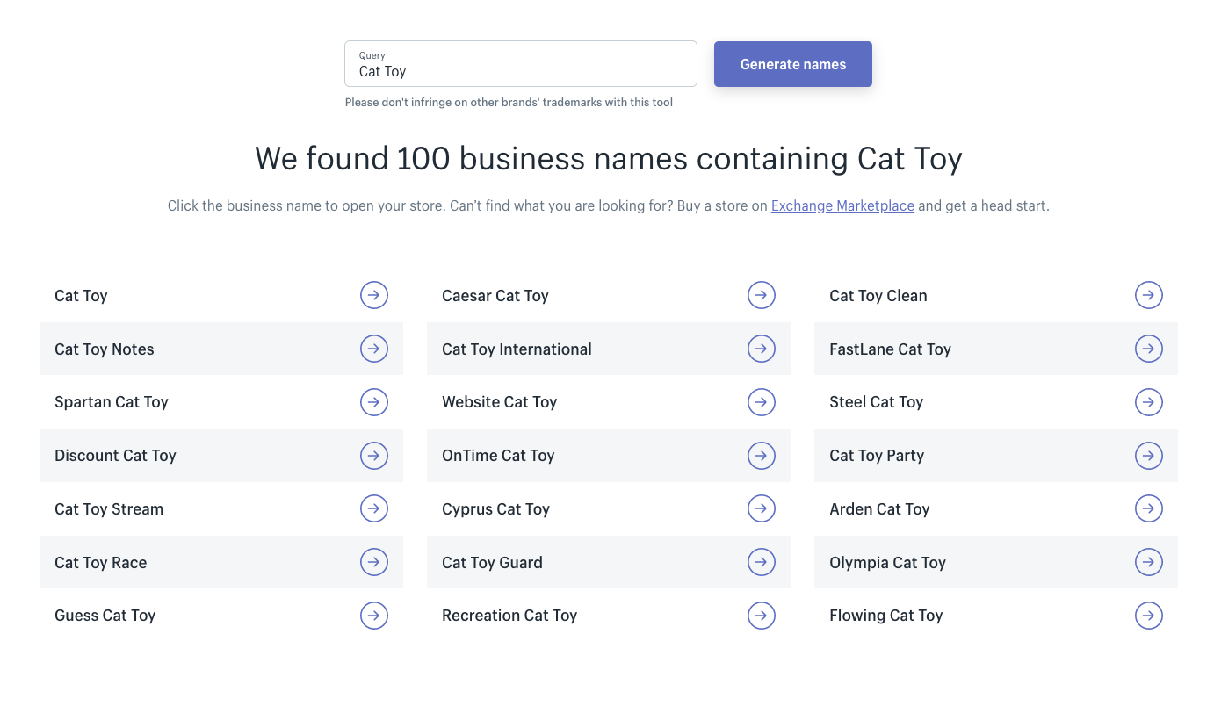Open arrow icon for Caesar Cat Toy
Viewport: 1214px width, 706px height.
click(x=761, y=295)
